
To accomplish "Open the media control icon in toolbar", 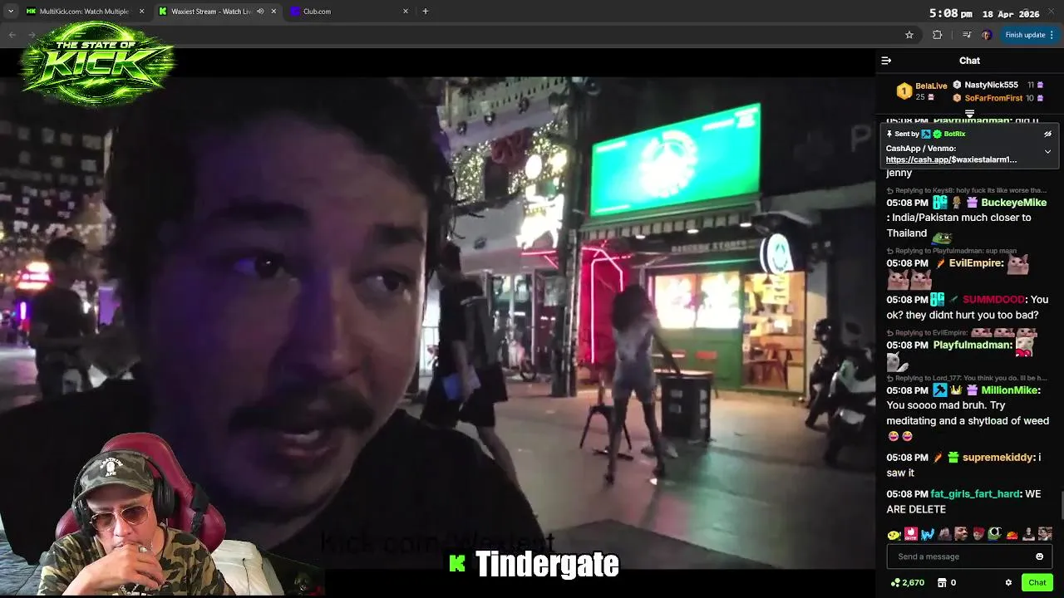I will click(966, 35).
